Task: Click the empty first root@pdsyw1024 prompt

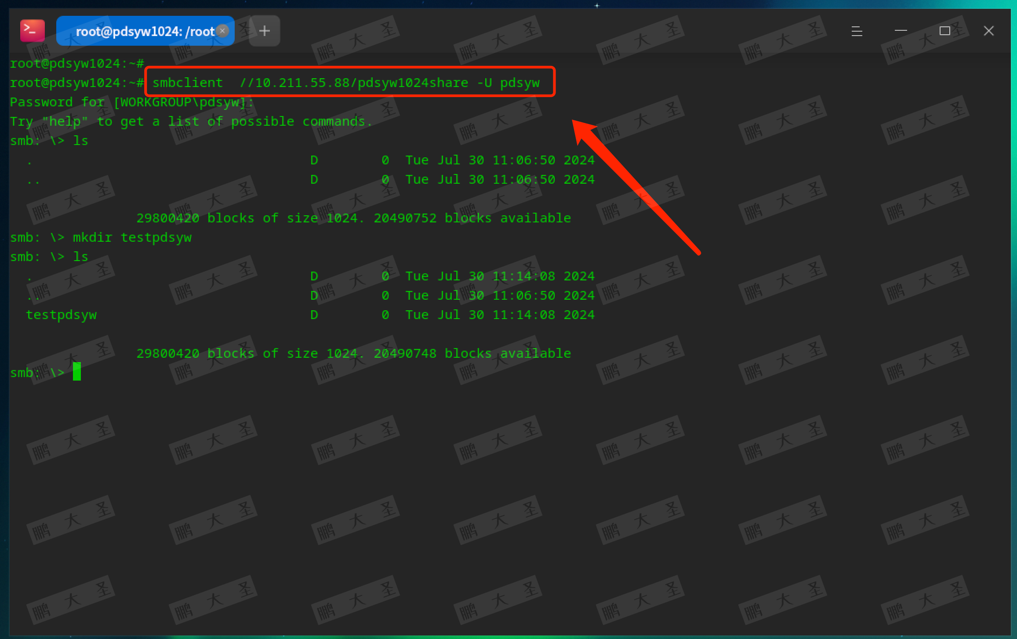Action: 77,63
